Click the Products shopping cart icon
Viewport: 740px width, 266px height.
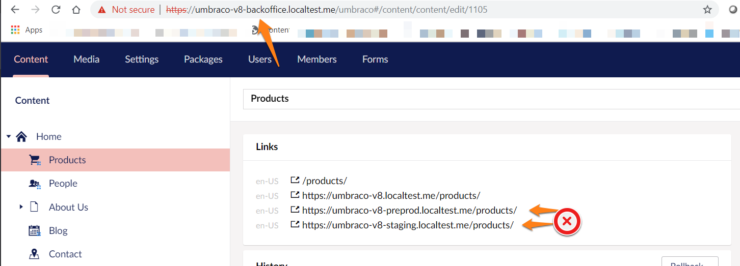point(35,160)
